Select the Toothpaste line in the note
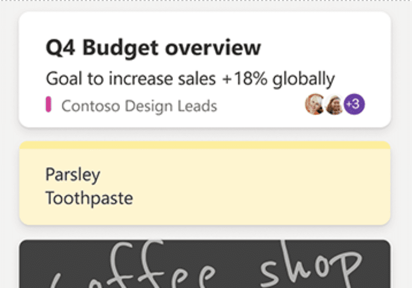 point(89,198)
